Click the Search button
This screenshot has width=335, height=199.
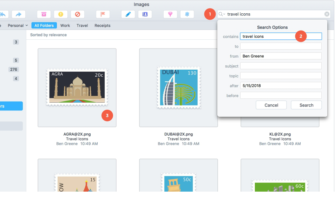point(306,105)
